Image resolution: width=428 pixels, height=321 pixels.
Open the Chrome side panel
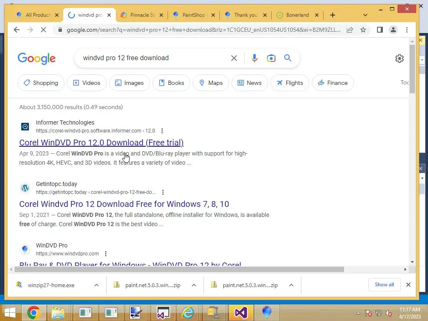(380, 30)
